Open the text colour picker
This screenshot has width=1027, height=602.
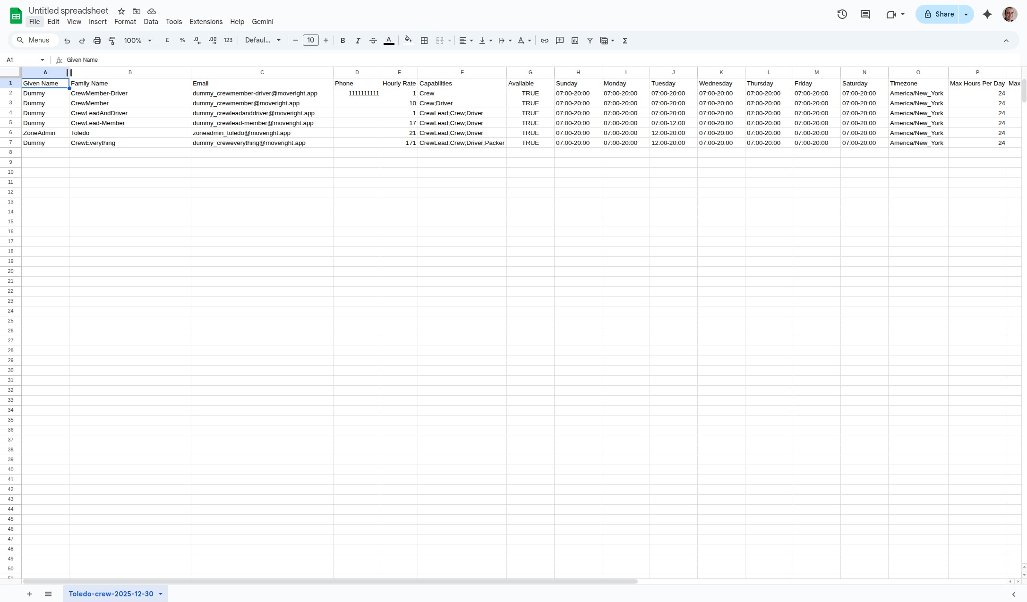tap(389, 41)
